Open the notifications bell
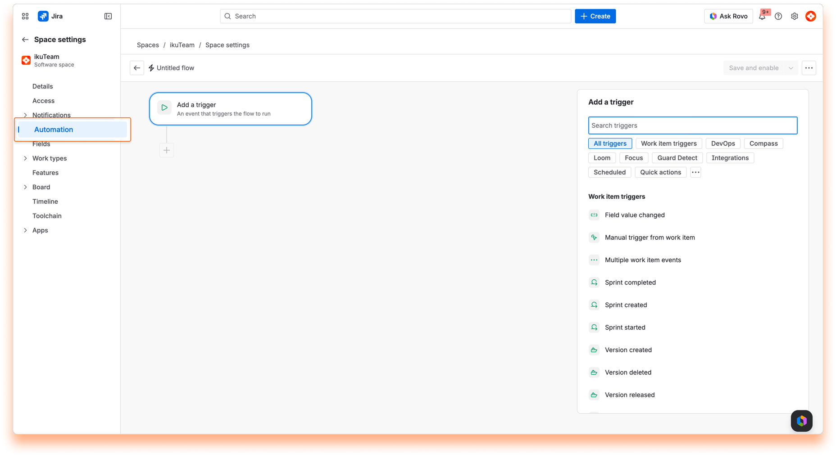The image size is (836, 456). coord(762,16)
